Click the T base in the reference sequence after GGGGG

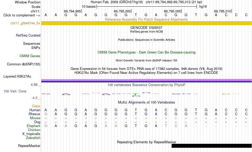136,15
